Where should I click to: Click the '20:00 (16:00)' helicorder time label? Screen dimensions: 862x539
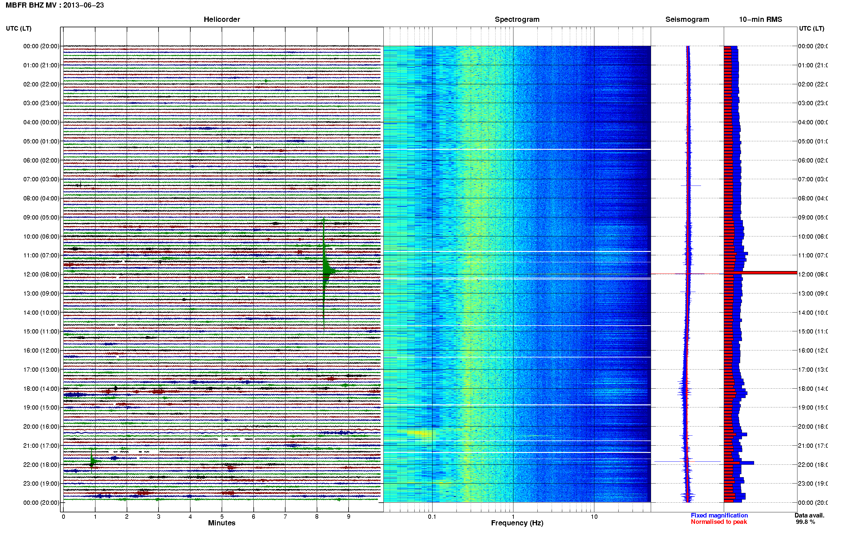(x=41, y=426)
